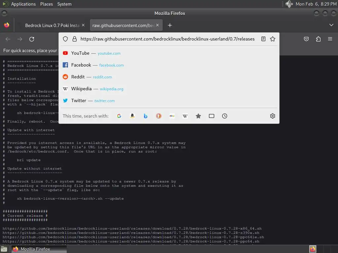The width and height of the screenshot is (338, 253).
Task: Click the clock showing Mon Feb 6
Action: click(x=316, y=4)
